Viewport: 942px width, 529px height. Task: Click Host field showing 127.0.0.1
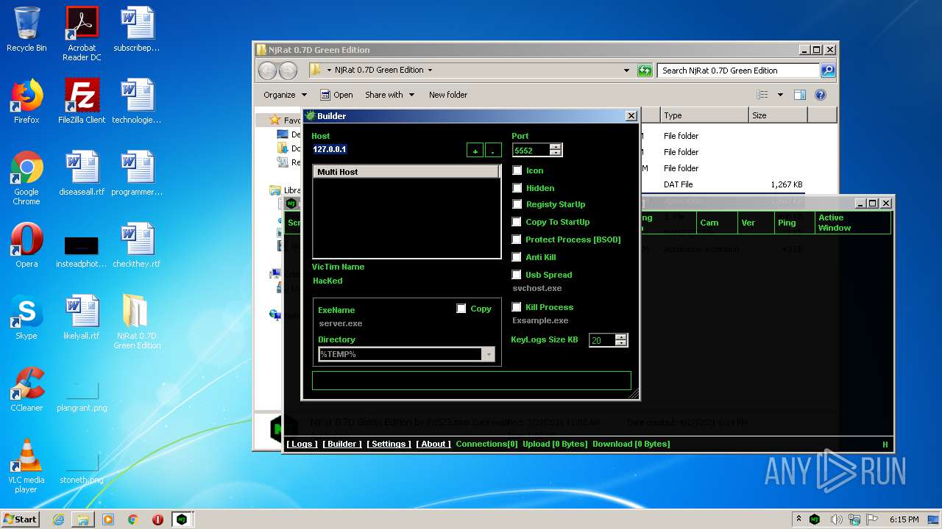click(x=386, y=149)
